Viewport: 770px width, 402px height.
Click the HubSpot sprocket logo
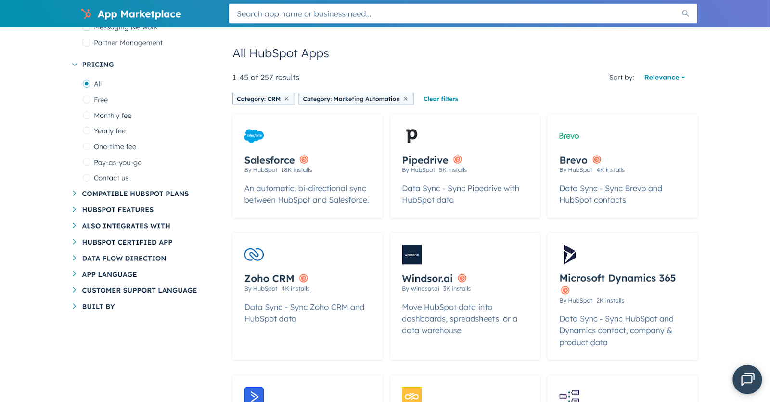[x=86, y=13]
